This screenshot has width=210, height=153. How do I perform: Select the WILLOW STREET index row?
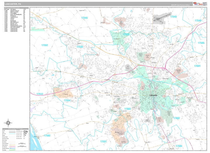coord(15,28)
